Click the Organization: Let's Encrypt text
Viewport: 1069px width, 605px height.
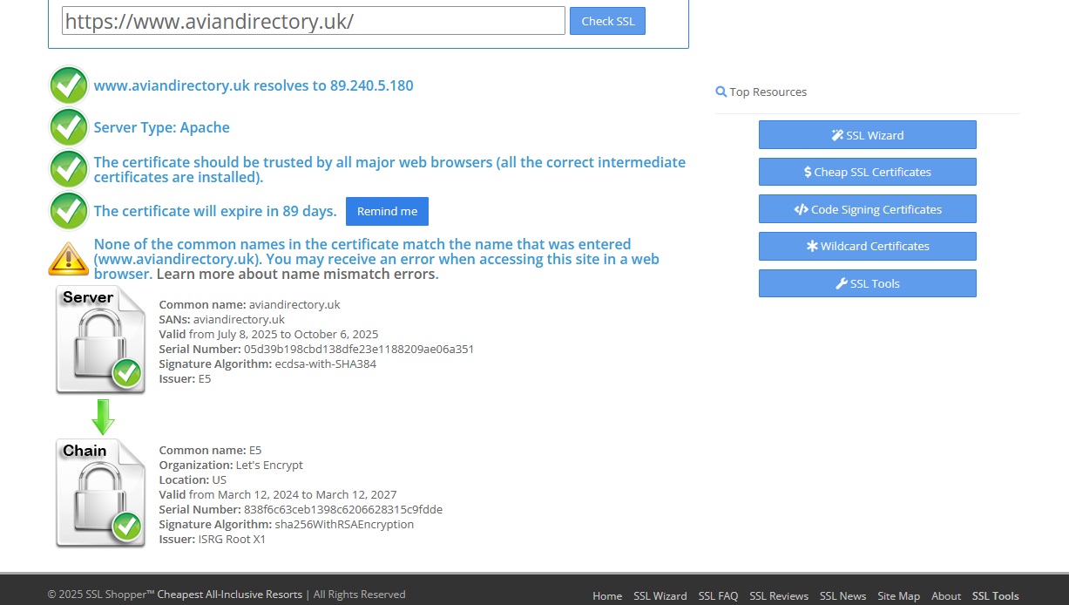[x=231, y=465]
